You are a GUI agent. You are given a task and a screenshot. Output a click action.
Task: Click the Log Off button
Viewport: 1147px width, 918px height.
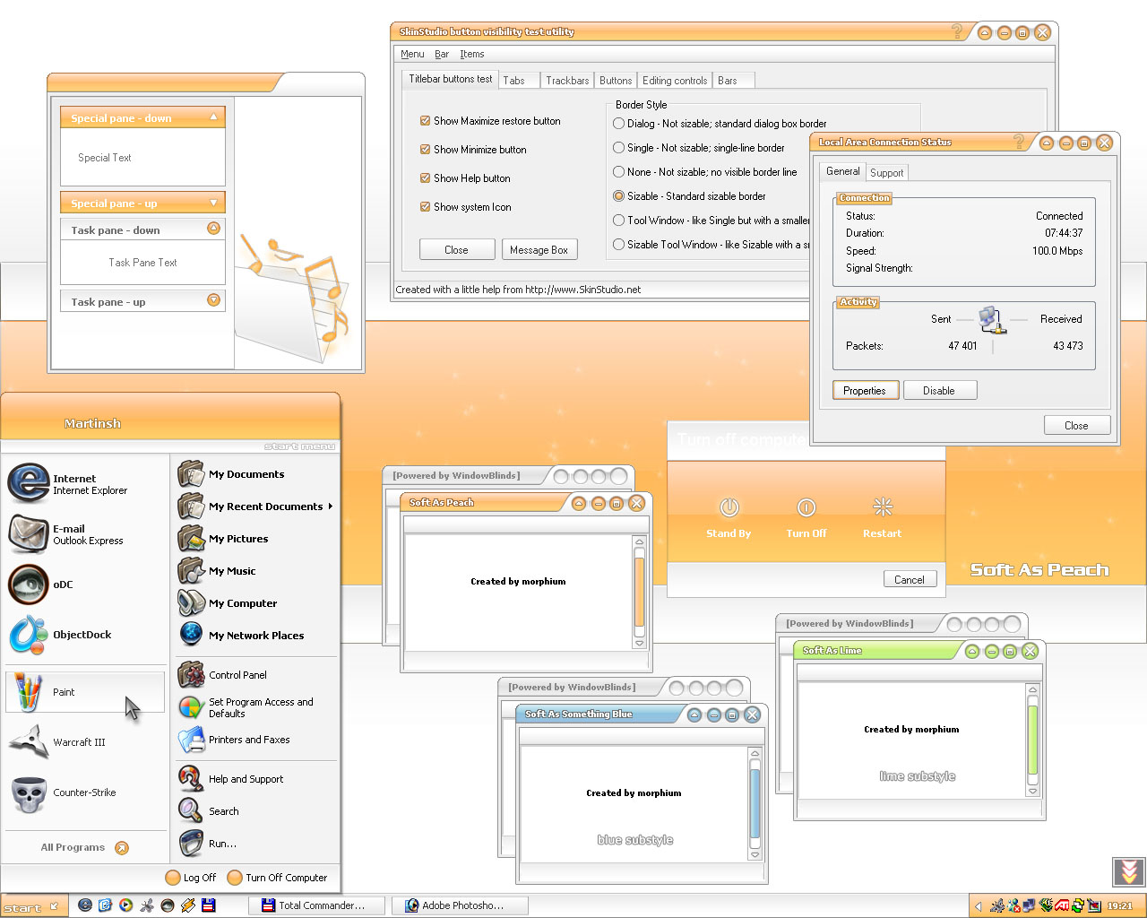click(x=191, y=878)
